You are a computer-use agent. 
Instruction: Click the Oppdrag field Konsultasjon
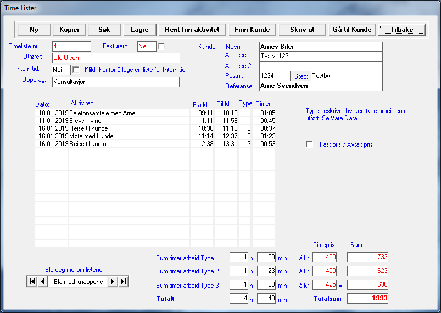(116, 82)
